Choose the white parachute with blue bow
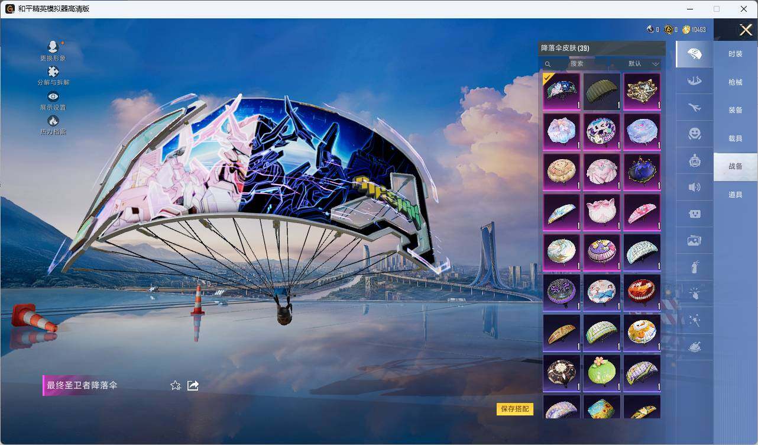 coord(602,292)
